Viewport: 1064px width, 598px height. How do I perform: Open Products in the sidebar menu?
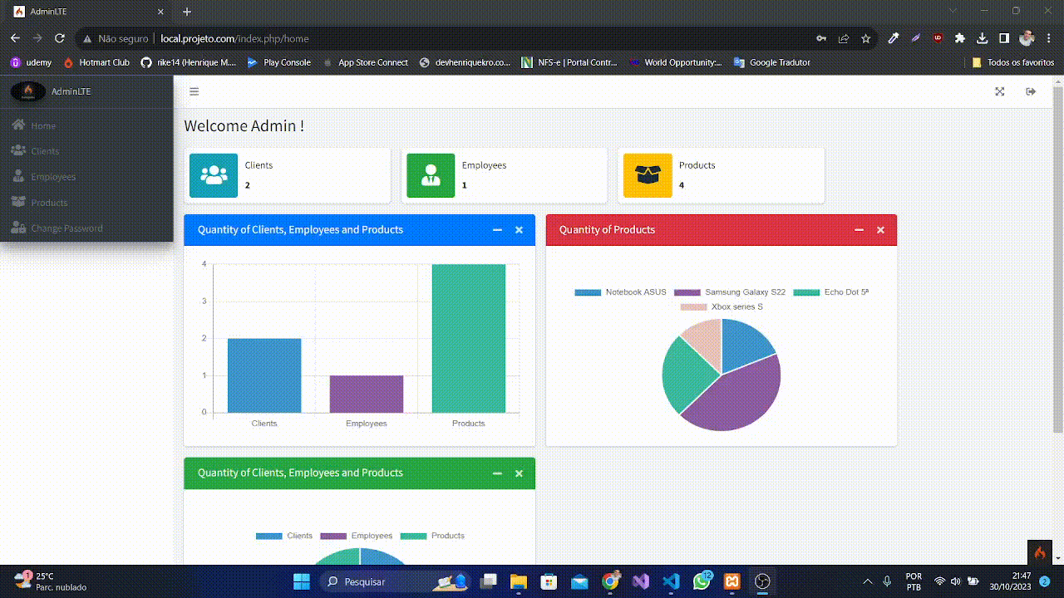point(86,203)
